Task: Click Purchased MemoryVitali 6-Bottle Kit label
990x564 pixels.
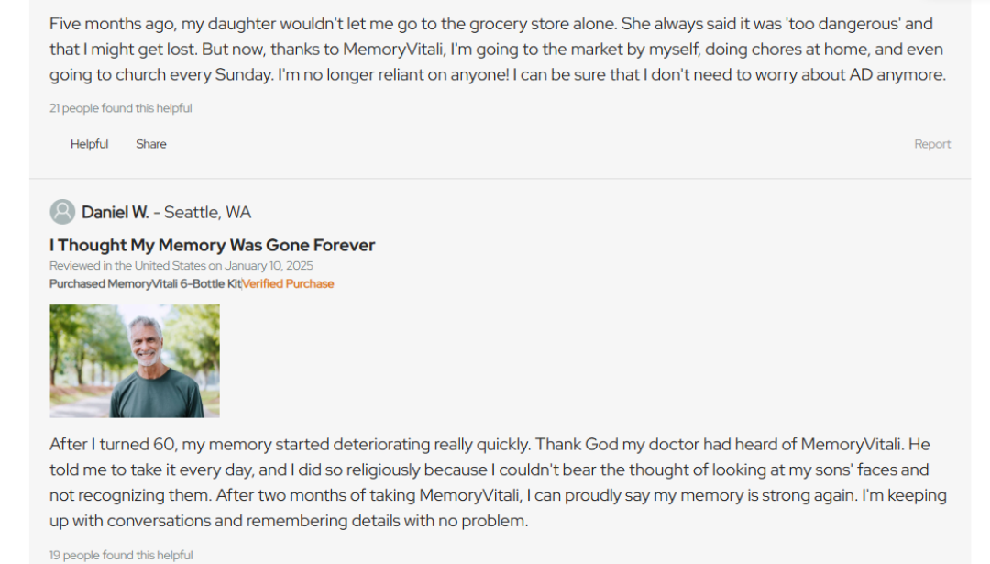Action: coord(145,284)
